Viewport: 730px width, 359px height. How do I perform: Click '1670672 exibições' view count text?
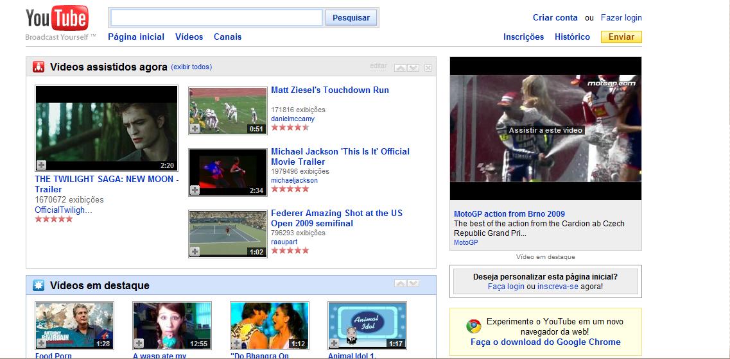(x=69, y=199)
